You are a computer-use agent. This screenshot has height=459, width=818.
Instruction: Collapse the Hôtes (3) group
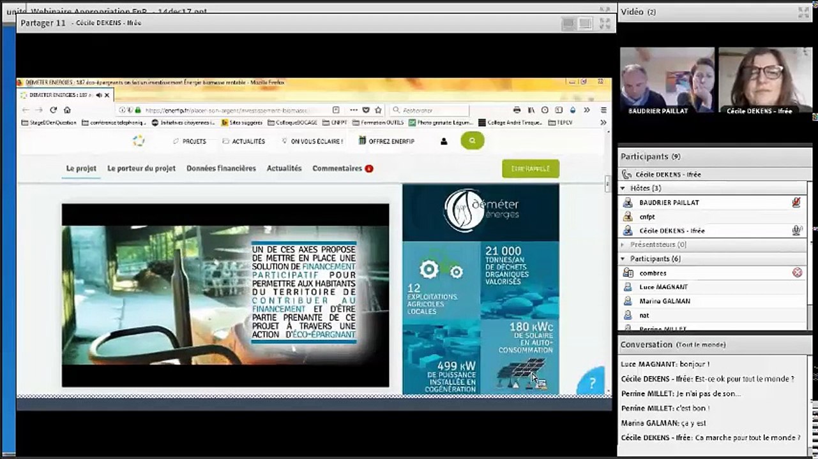(x=623, y=189)
